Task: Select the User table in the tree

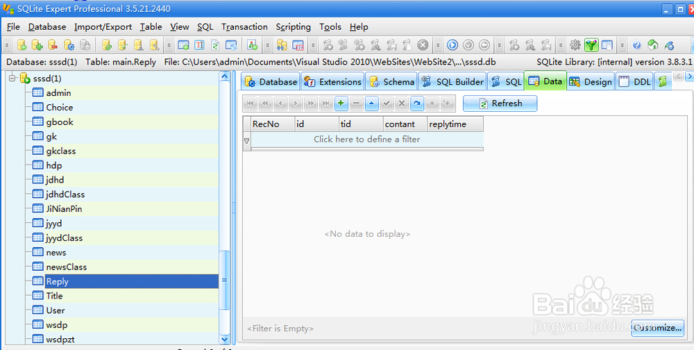Action: coord(56,310)
